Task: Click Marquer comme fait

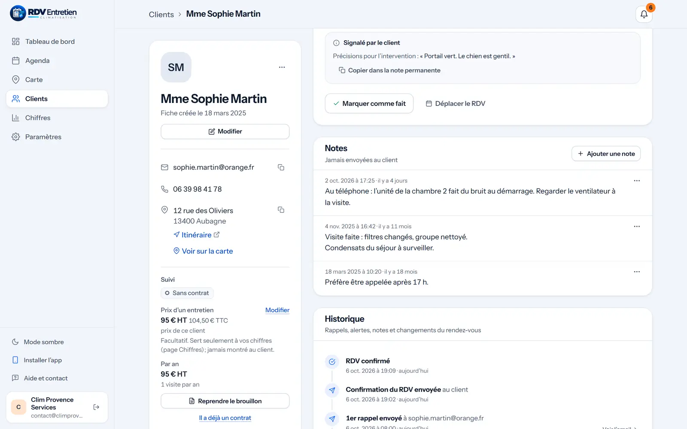Action: pyautogui.click(x=369, y=103)
